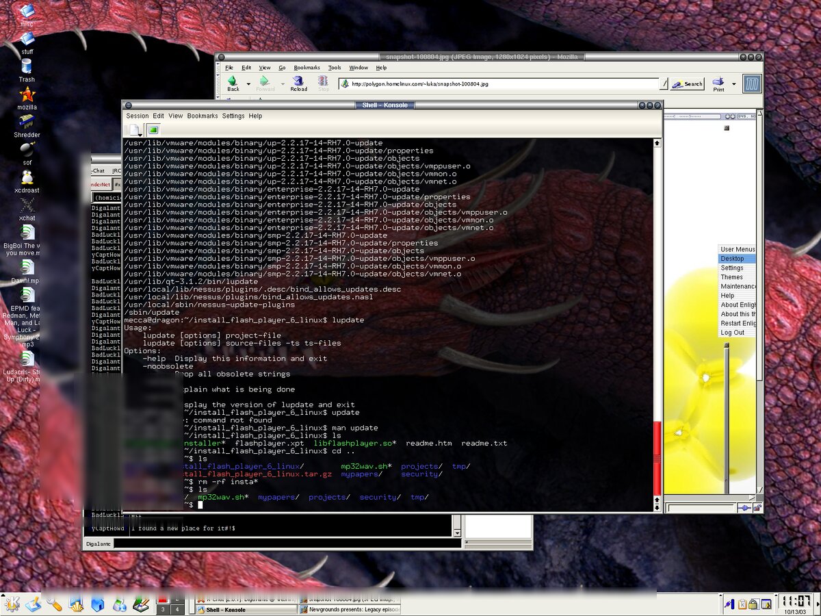Open the Edit menu in Konsole

158,116
